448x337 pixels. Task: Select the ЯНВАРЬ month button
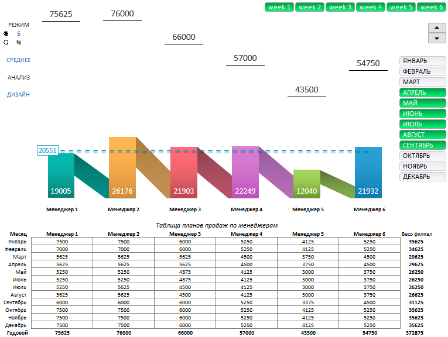pos(422,61)
